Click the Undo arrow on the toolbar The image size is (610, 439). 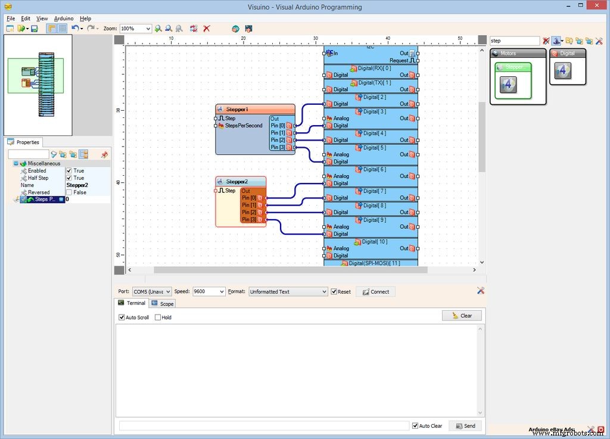[x=74, y=28]
